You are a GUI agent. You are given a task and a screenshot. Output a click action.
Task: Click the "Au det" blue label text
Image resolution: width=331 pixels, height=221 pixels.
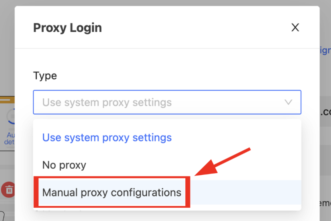[x=10, y=139]
